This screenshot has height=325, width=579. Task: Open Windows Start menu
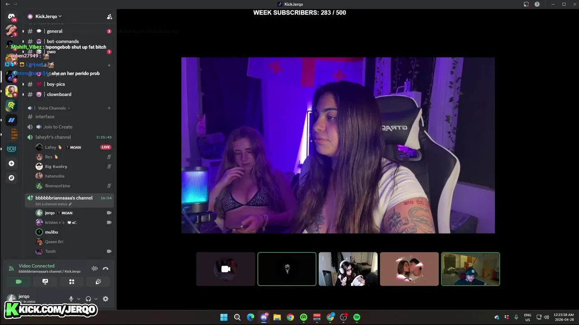(x=224, y=317)
